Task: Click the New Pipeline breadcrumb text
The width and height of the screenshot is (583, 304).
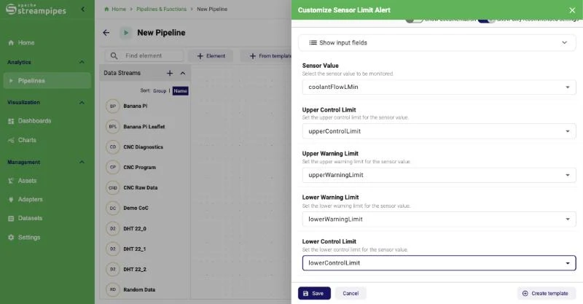Action: coord(212,9)
